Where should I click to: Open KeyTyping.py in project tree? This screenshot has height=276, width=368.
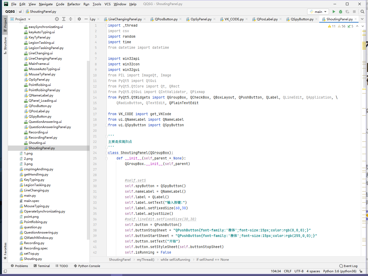pyautogui.click(x=34, y=180)
